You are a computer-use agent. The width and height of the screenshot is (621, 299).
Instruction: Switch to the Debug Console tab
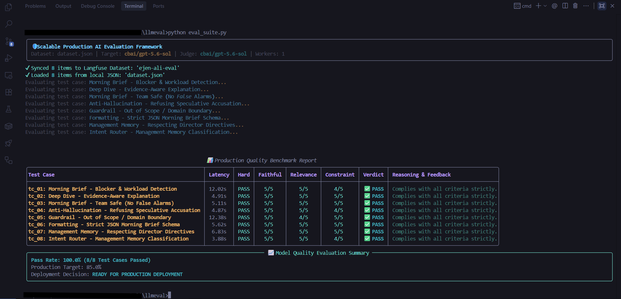tap(98, 6)
